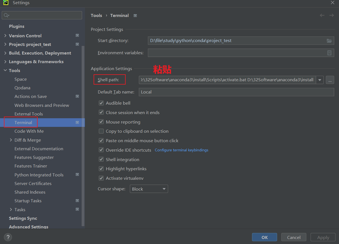Expand the Diff & Merge node
This screenshot has width=339, height=244.
tap(11, 140)
